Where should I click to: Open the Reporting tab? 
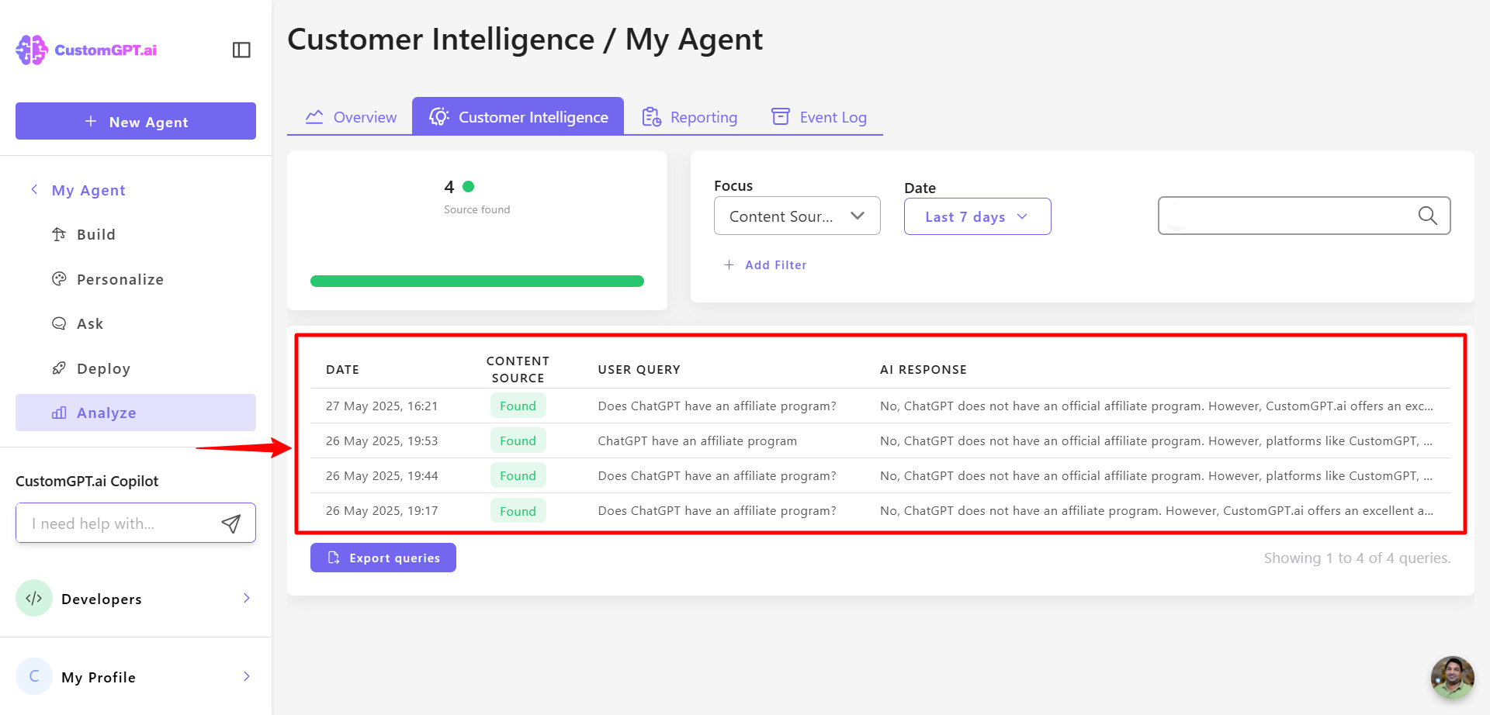click(x=689, y=116)
